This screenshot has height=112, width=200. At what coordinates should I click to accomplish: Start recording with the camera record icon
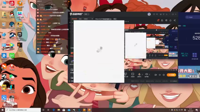click(x=155, y=75)
